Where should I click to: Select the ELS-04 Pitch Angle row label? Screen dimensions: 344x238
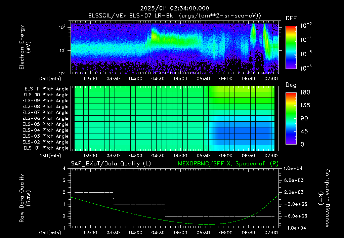click(46, 130)
